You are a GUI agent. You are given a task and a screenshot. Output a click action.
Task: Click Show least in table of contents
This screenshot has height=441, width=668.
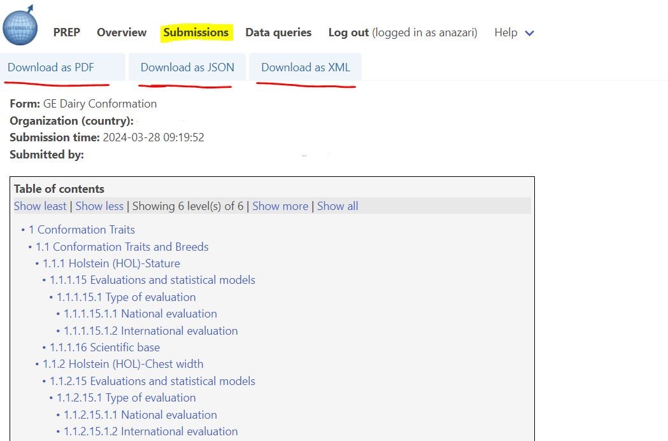pos(40,206)
